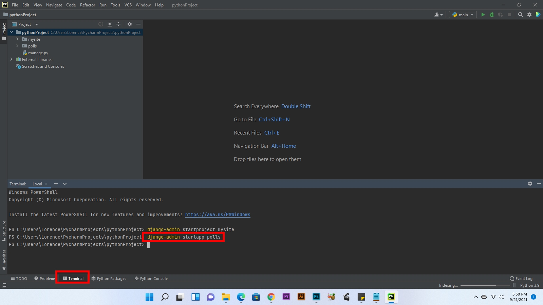Screen dimensions: 543x305
Task: Open the main run configuration dropdown
Action: [463, 15]
